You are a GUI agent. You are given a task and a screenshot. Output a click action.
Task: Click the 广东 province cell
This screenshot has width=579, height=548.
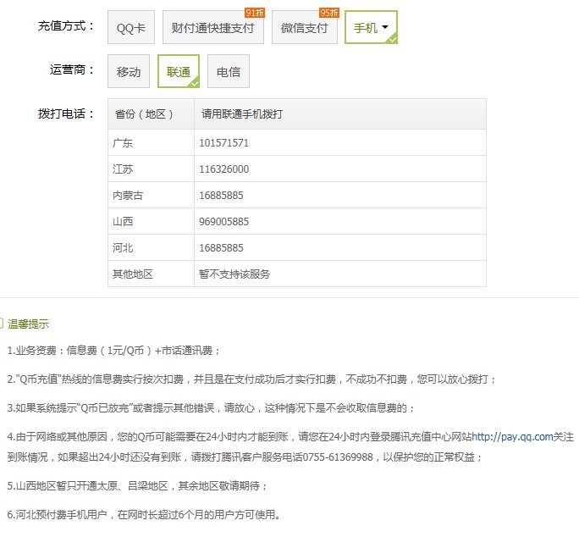pos(151,142)
